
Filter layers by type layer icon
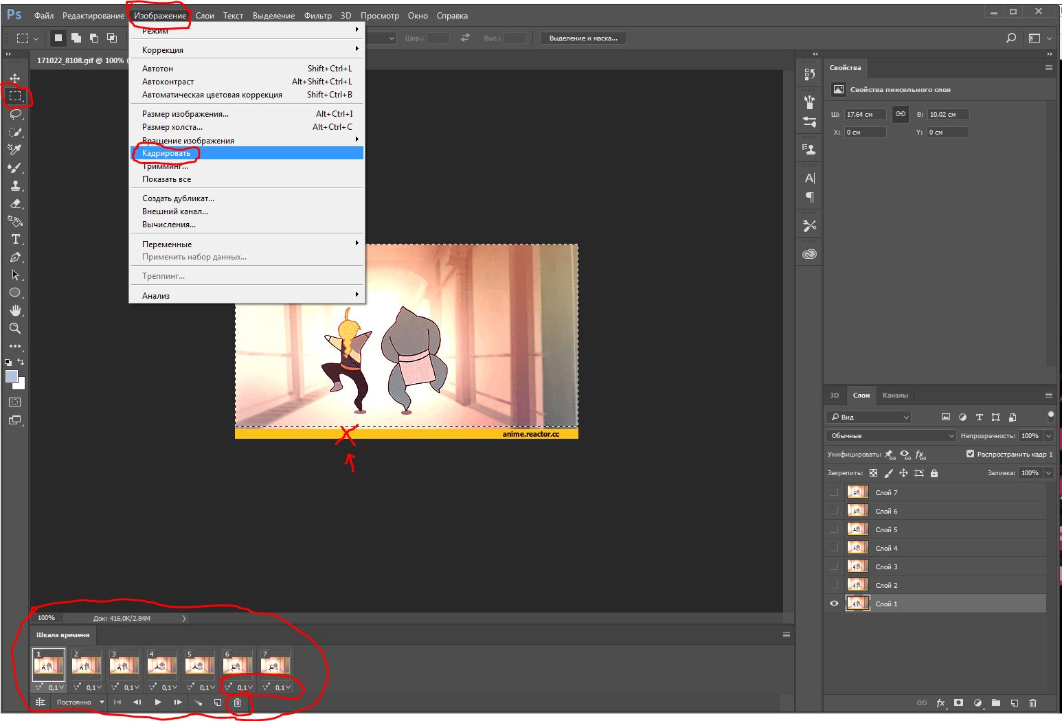click(979, 417)
